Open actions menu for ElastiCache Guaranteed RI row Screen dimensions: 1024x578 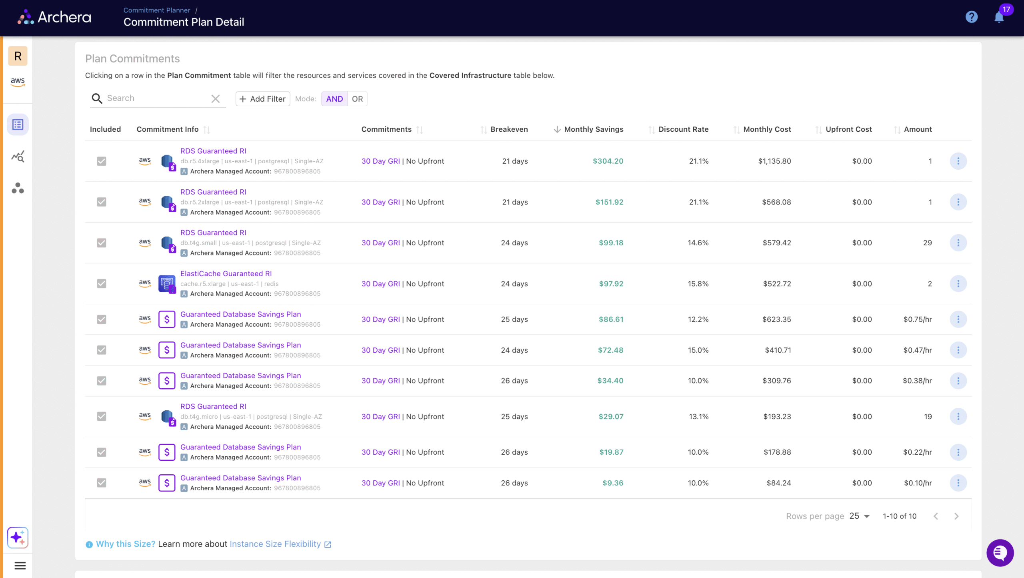point(958,284)
